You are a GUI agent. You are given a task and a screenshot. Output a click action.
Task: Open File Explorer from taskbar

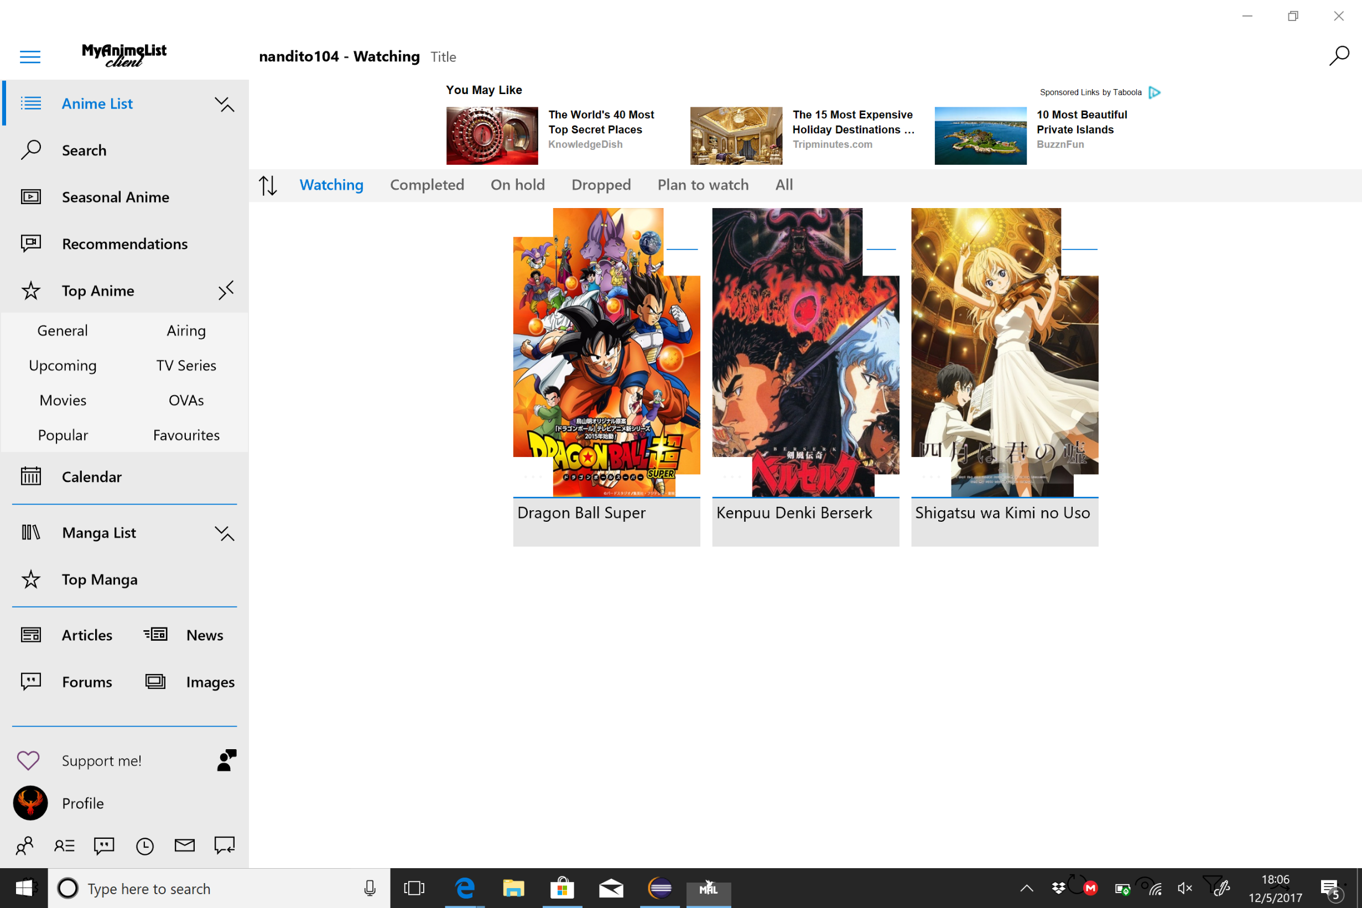(513, 888)
